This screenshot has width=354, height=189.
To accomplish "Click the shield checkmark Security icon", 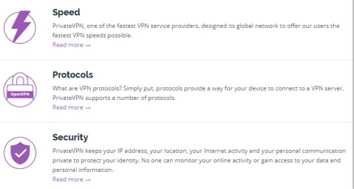I will pyautogui.click(x=20, y=153).
